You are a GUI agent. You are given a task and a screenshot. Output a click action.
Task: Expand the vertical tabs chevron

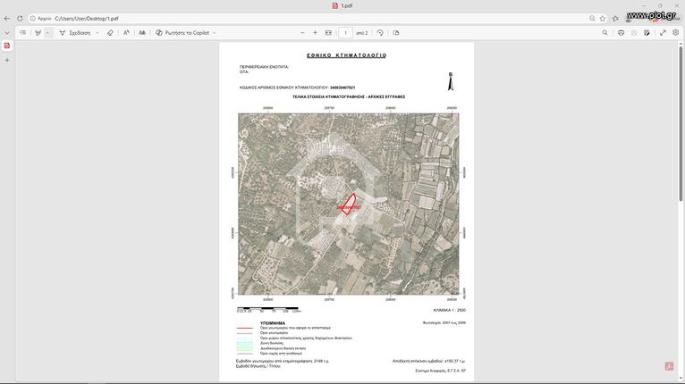(x=7, y=33)
